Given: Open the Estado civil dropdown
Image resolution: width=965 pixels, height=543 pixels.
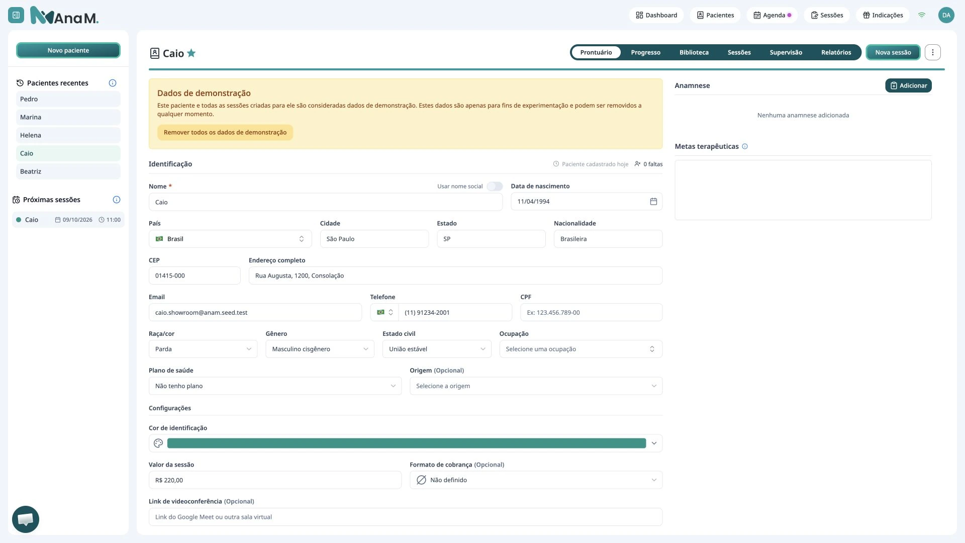Looking at the screenshot, I should pos(437,349).
